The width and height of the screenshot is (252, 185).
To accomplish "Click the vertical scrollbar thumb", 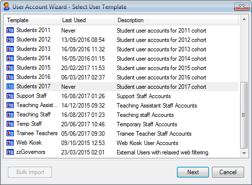I will pyautogui.click(x=244, y=115).
